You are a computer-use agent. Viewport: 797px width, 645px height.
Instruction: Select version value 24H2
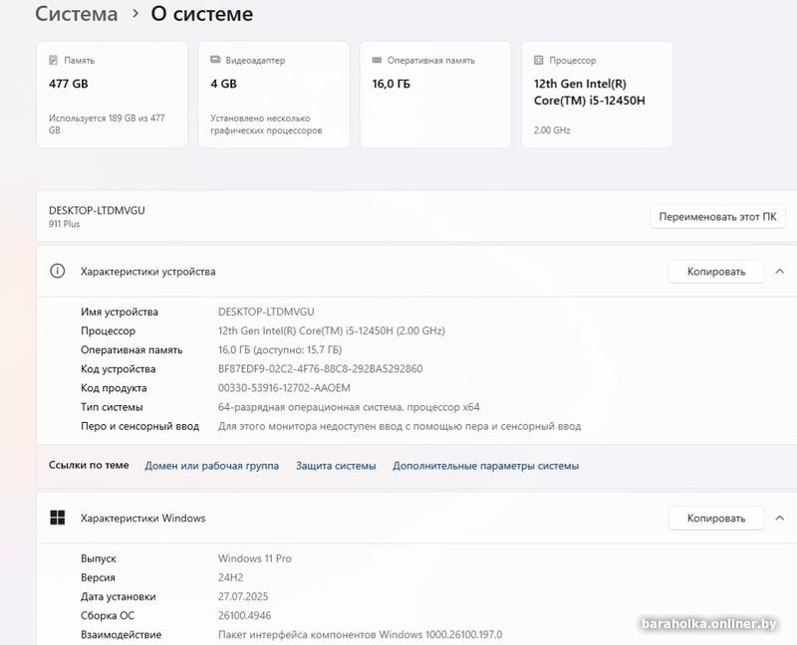(x=230, y=577)
